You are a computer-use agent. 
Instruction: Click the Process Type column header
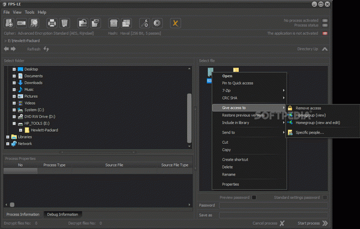click(55, 165)
